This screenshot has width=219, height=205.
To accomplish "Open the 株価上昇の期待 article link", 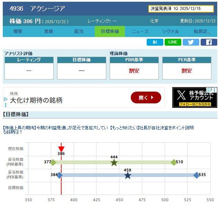I will tap(55, 130).
